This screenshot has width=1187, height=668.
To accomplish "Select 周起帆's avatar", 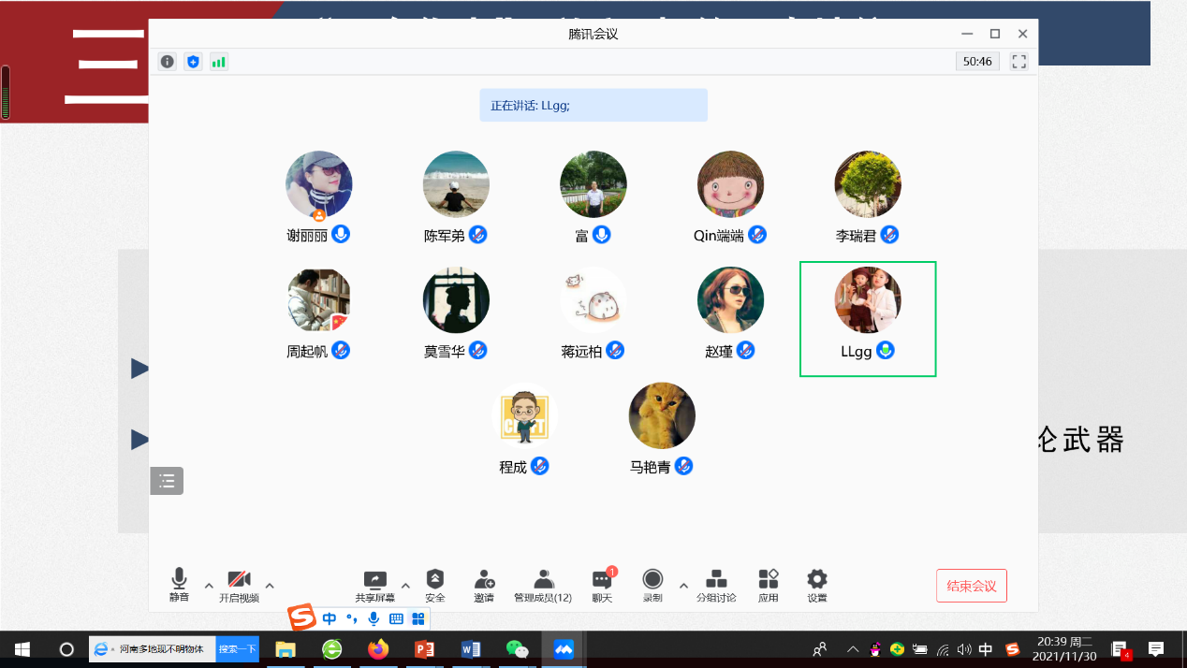I will pyautogui.click(x=319, y=300).
